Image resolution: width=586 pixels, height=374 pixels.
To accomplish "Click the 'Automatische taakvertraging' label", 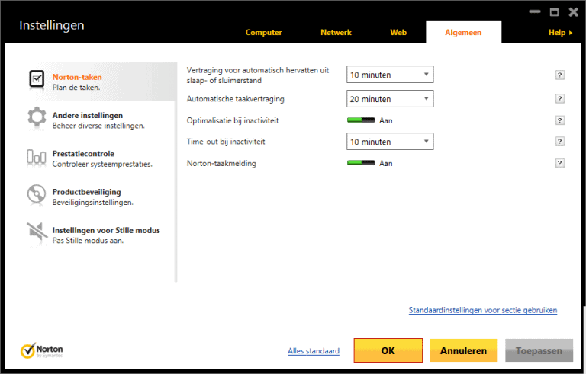I will click(x=236, y=99).
